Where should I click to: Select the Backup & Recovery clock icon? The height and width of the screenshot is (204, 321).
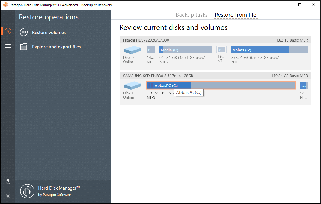tap(8, 31)
